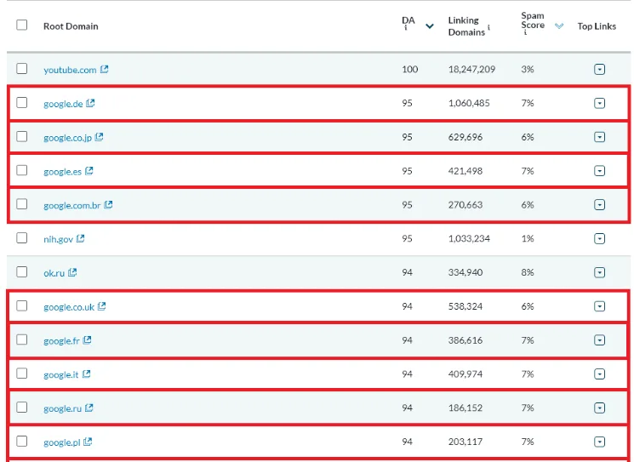The image size is (634, 462).
Task: Click the Root Domain column header
Action: pyautogui.click(x=71, y=26)
